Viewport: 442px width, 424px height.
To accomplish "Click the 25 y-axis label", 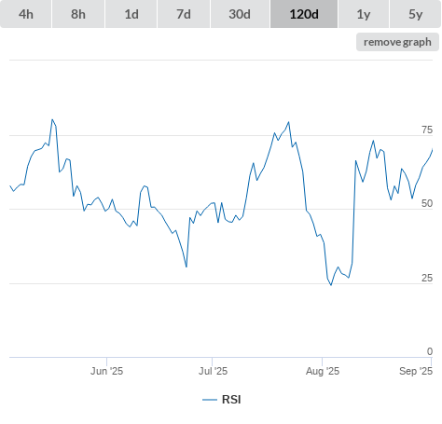I will (x=427, y=278).
